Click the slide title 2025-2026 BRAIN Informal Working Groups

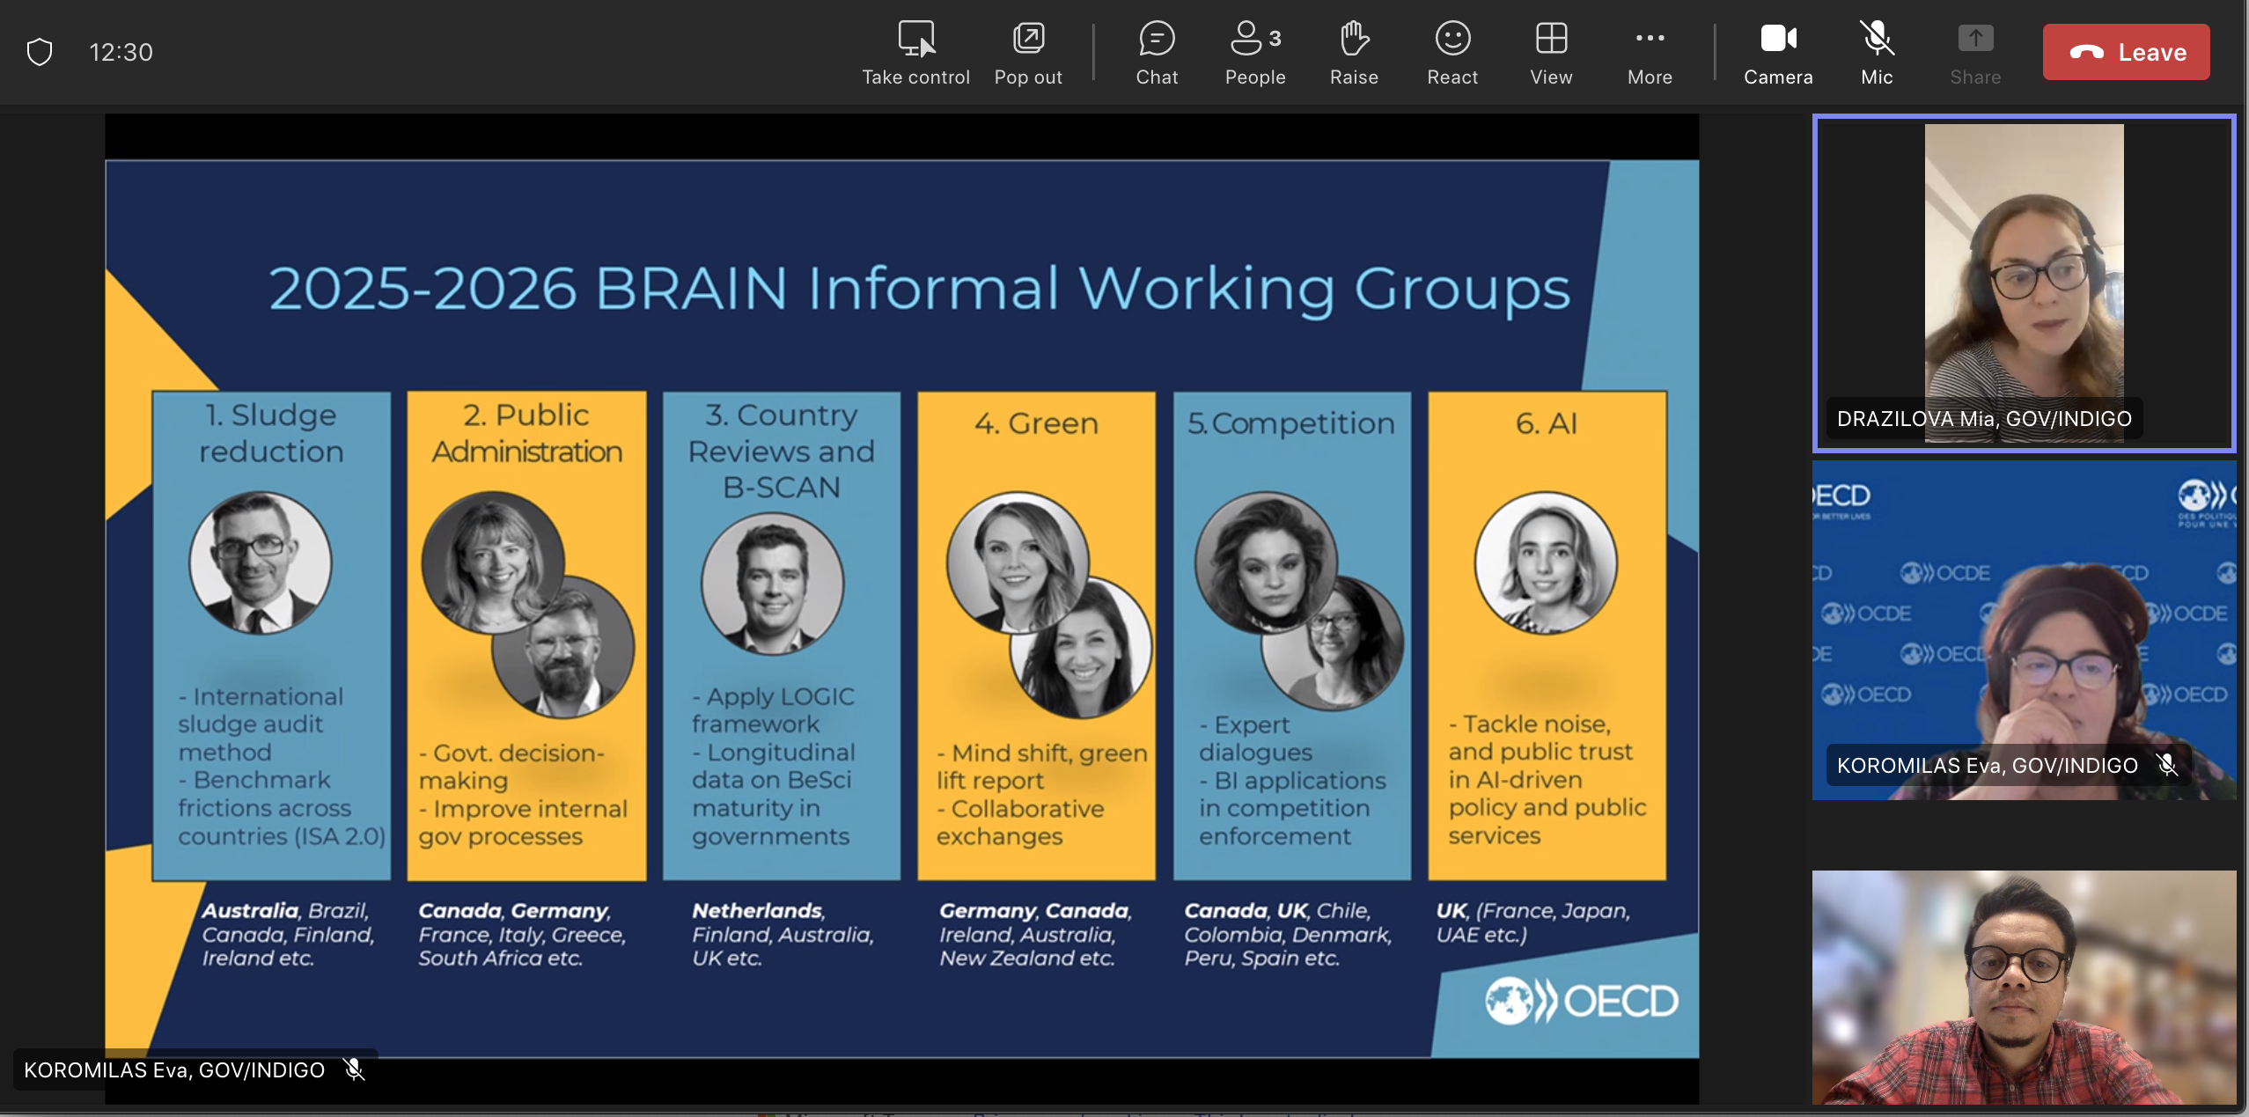(x=919, y=289)
